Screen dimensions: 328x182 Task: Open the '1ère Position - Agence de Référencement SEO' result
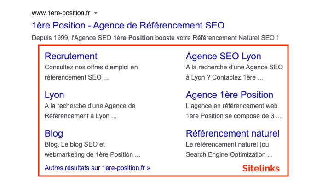128,25
